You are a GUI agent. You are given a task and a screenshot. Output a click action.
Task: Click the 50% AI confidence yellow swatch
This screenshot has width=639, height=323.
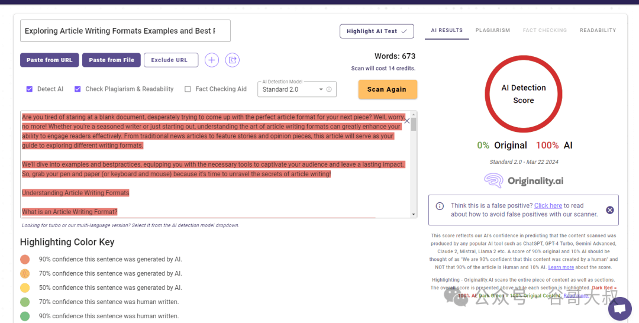(25, 288)
